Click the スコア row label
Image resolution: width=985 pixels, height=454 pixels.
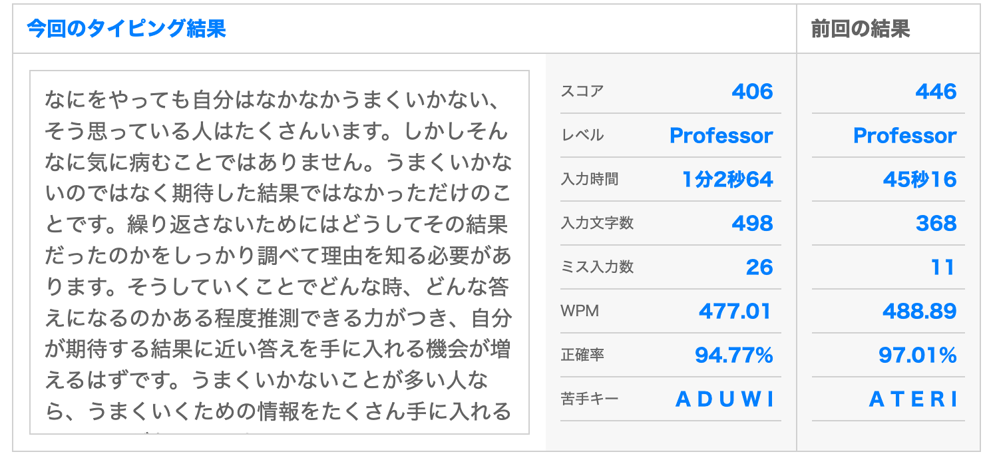click(x=582, y=91)
